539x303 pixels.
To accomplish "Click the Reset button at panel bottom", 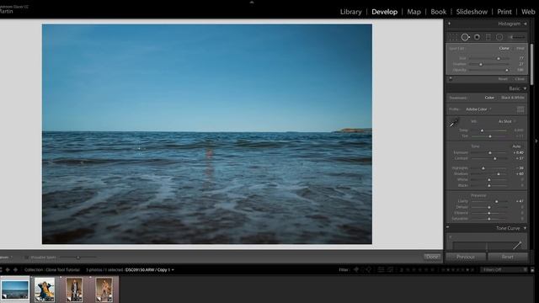I will [508, 257].
